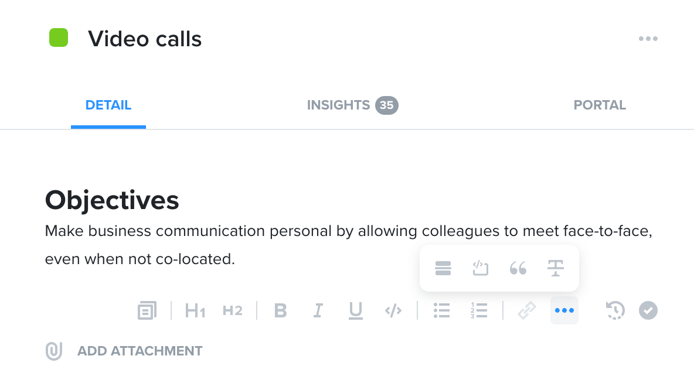The height and width of the screenshot is (390, 694).
Task: Open the Portal tab
Action: (x=600, y=105)
